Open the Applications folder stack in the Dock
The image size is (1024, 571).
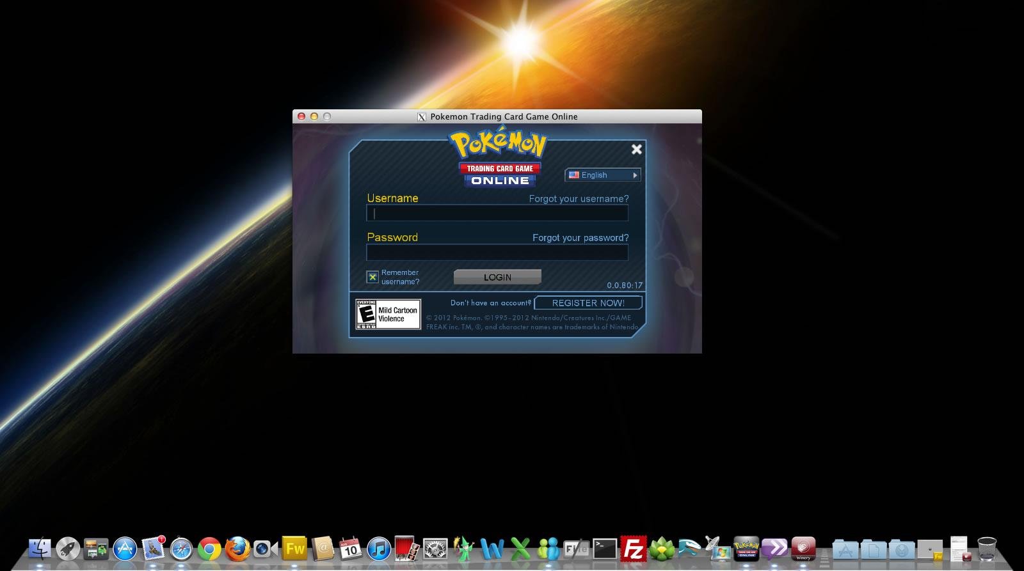tap(845, 549)
